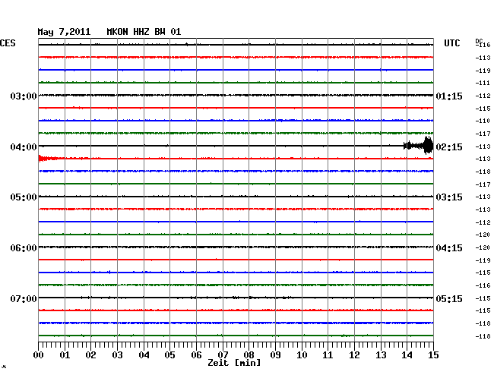494x375 pixels.
Task: Select the station label MKON HHZ BW 01
Action: (144, 32)
